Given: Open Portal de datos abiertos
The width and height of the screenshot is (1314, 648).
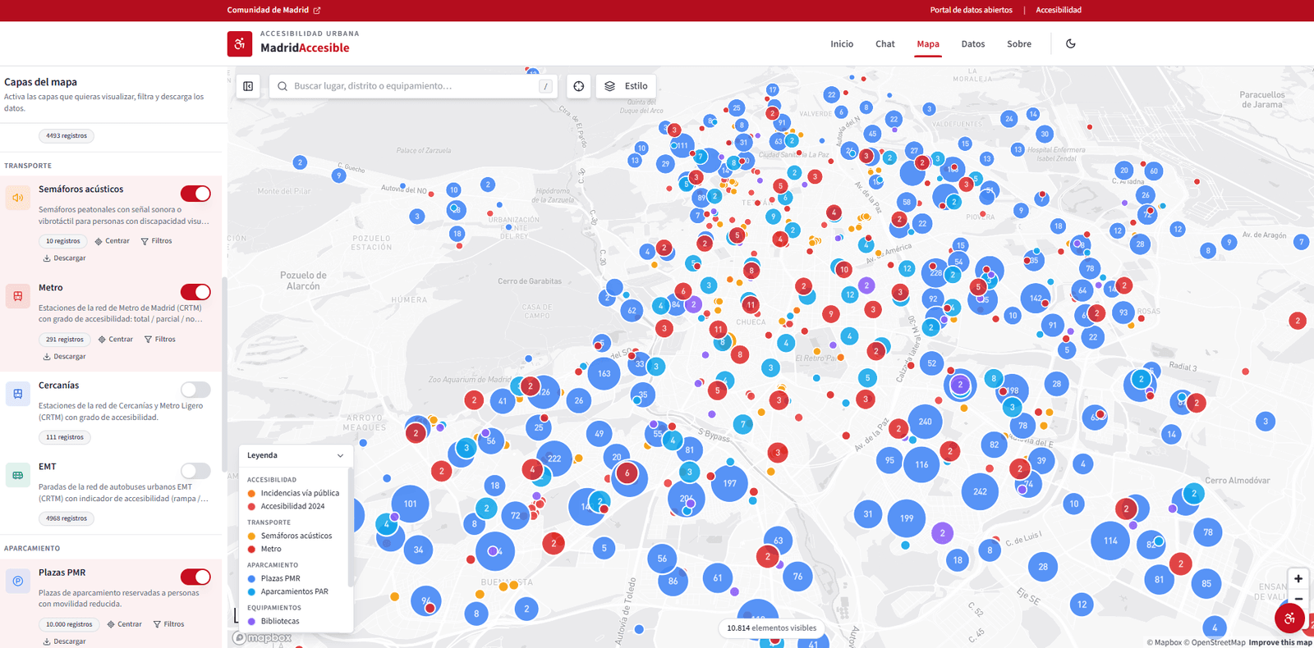Looking at the screenshot, I should tap(971, 10).
